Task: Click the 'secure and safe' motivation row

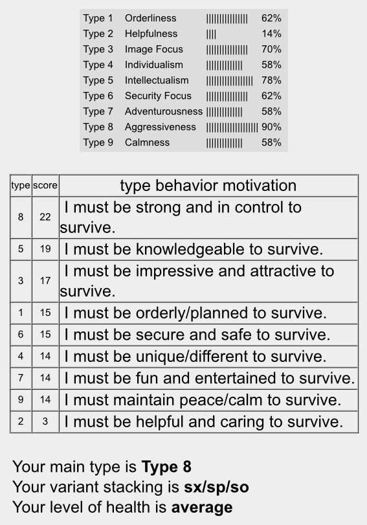Action: click(184, 335)
